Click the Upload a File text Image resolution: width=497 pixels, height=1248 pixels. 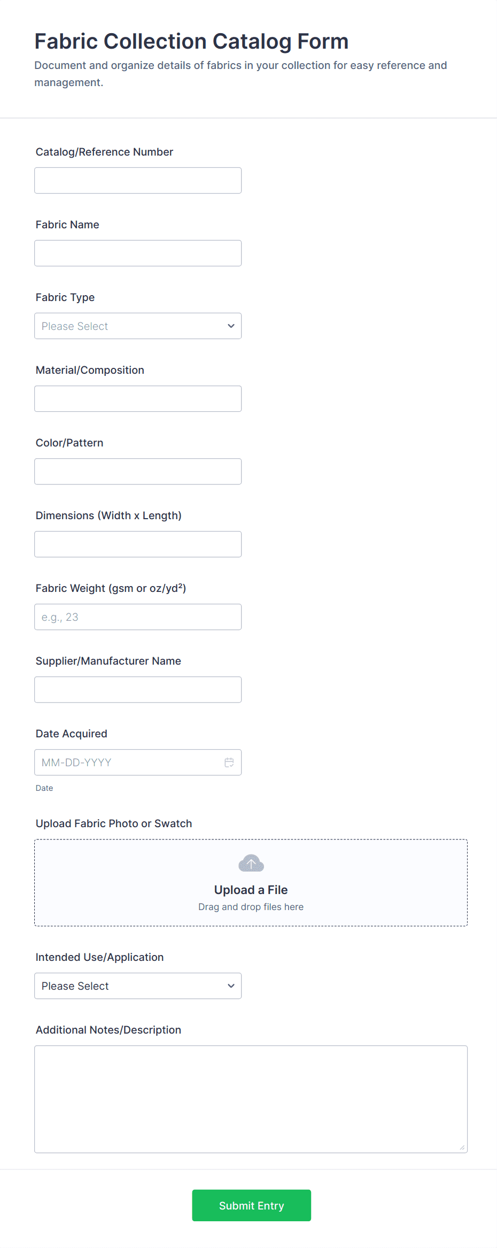(x=251, y=890)
